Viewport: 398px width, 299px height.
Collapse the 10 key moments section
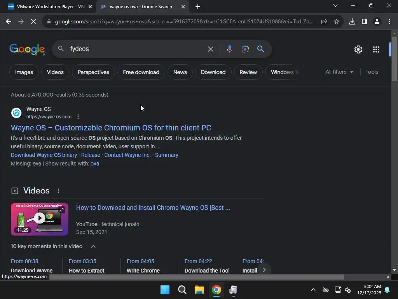click(x=93, y=246)
